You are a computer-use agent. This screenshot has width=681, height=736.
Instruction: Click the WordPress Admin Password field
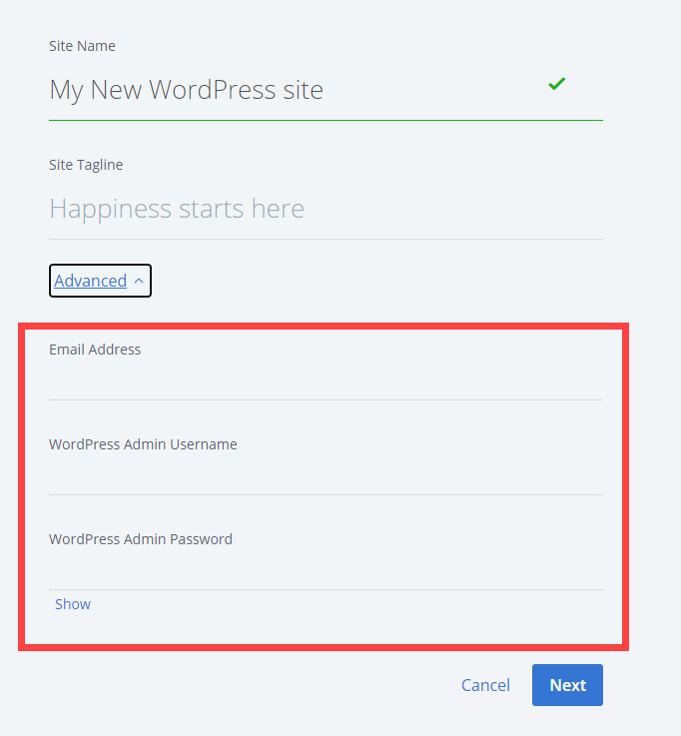click(x=326, y=571)
